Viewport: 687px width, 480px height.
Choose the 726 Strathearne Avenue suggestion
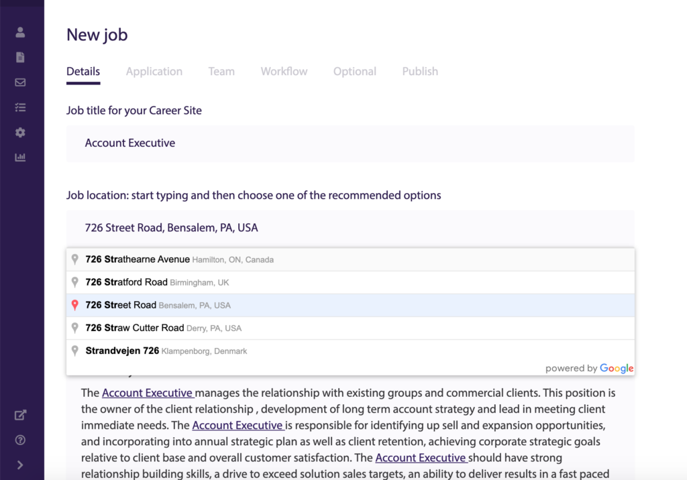click(350, 259)
